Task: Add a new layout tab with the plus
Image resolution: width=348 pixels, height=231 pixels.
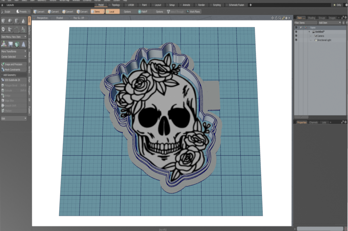Action: (250, 5)
